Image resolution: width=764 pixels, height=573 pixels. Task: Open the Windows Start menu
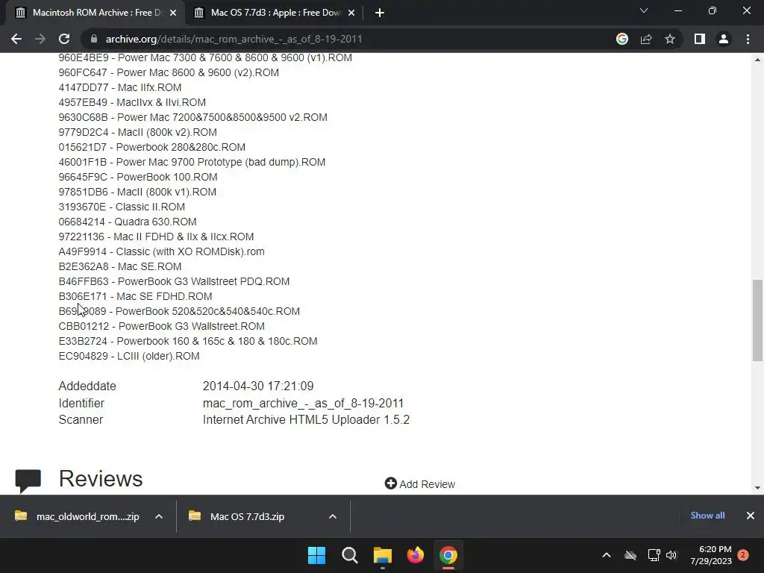tap(316, 555)
